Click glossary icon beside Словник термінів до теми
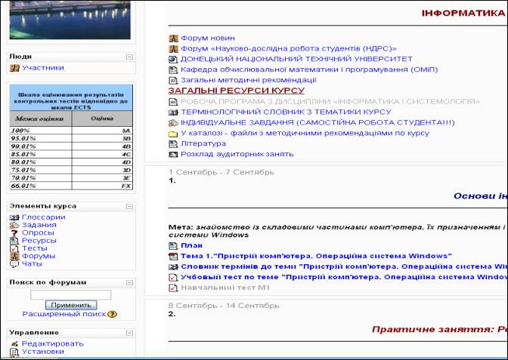The image size is (508, 360). tap(174, 267)
